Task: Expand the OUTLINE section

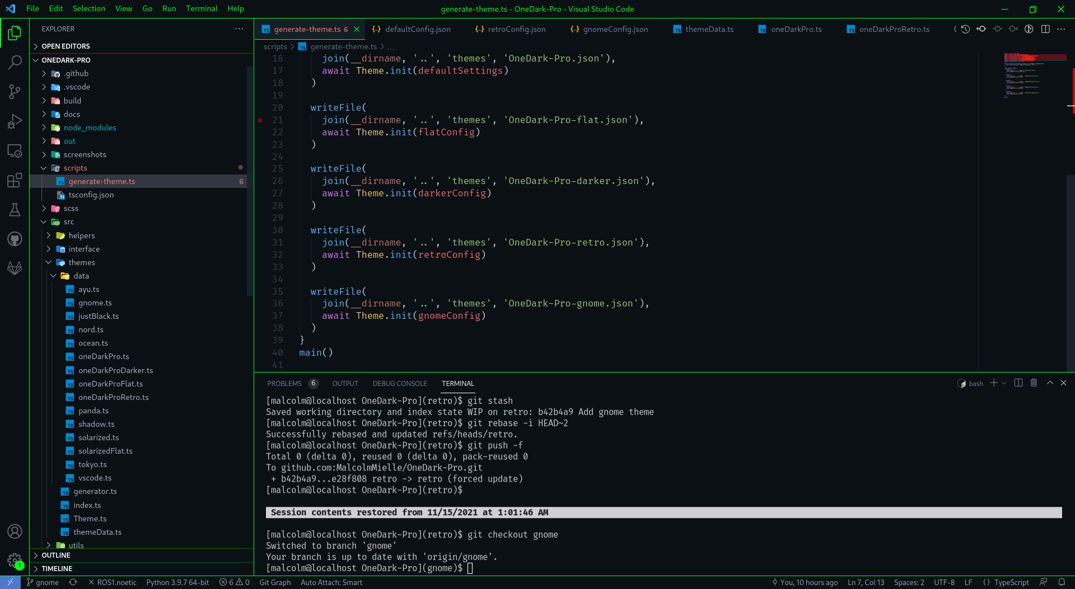Action: pos(55,555)
